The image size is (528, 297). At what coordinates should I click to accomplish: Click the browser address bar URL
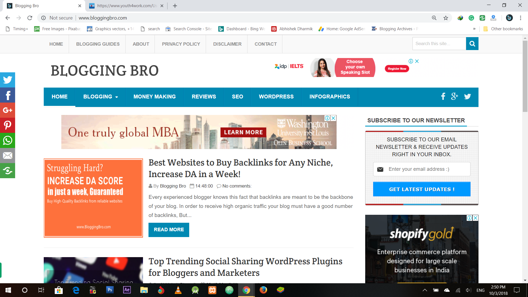coord(103,18)
